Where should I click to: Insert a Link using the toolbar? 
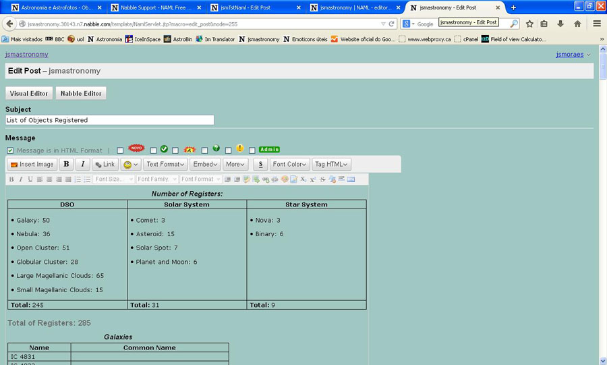(x=105, y=164)
